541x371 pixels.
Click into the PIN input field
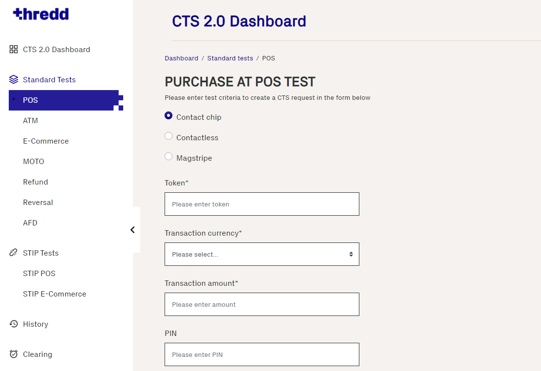(x=261, y=354)
